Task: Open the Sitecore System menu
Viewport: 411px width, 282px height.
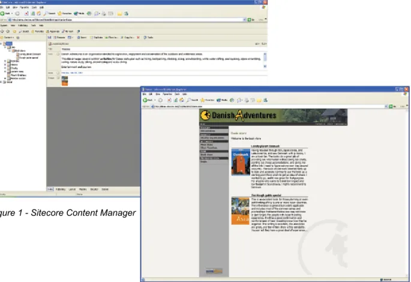Action: 4,25
